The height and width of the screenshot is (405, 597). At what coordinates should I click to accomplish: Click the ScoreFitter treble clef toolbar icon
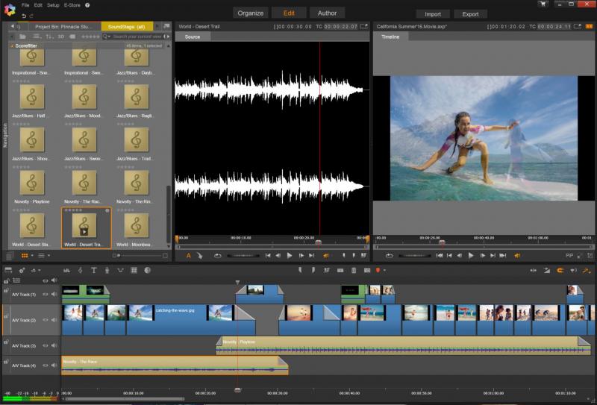pos(80,270)
